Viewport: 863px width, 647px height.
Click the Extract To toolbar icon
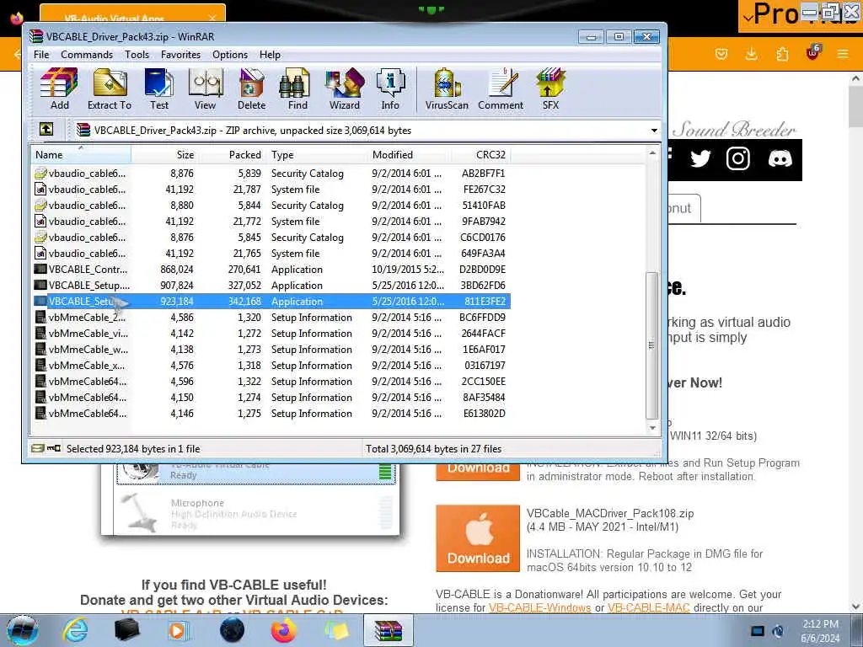(x=110, y=89)
